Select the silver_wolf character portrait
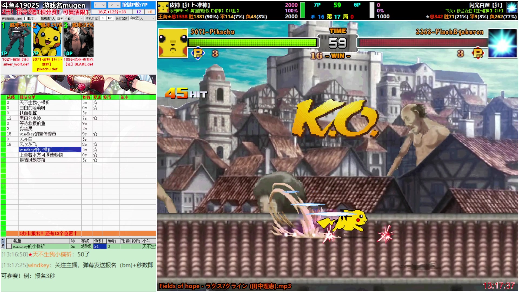Screen dimensions: 519x292 [16, 39]
